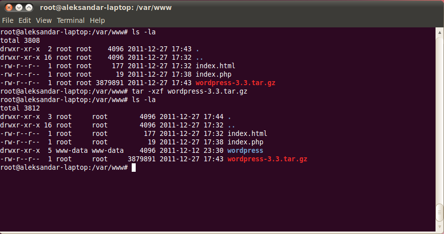Image resolution: width=444 pixels, height=234 pixels.
Task: Click index.php in the first listing
Action: 213,74
